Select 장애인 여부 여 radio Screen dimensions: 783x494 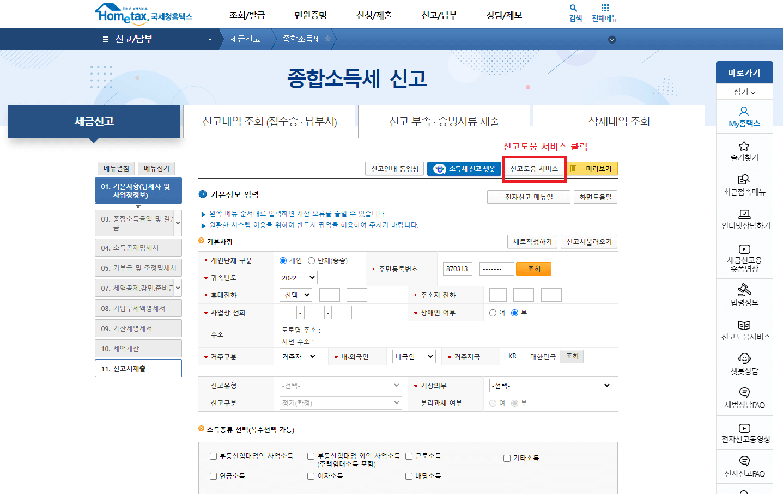493,313
